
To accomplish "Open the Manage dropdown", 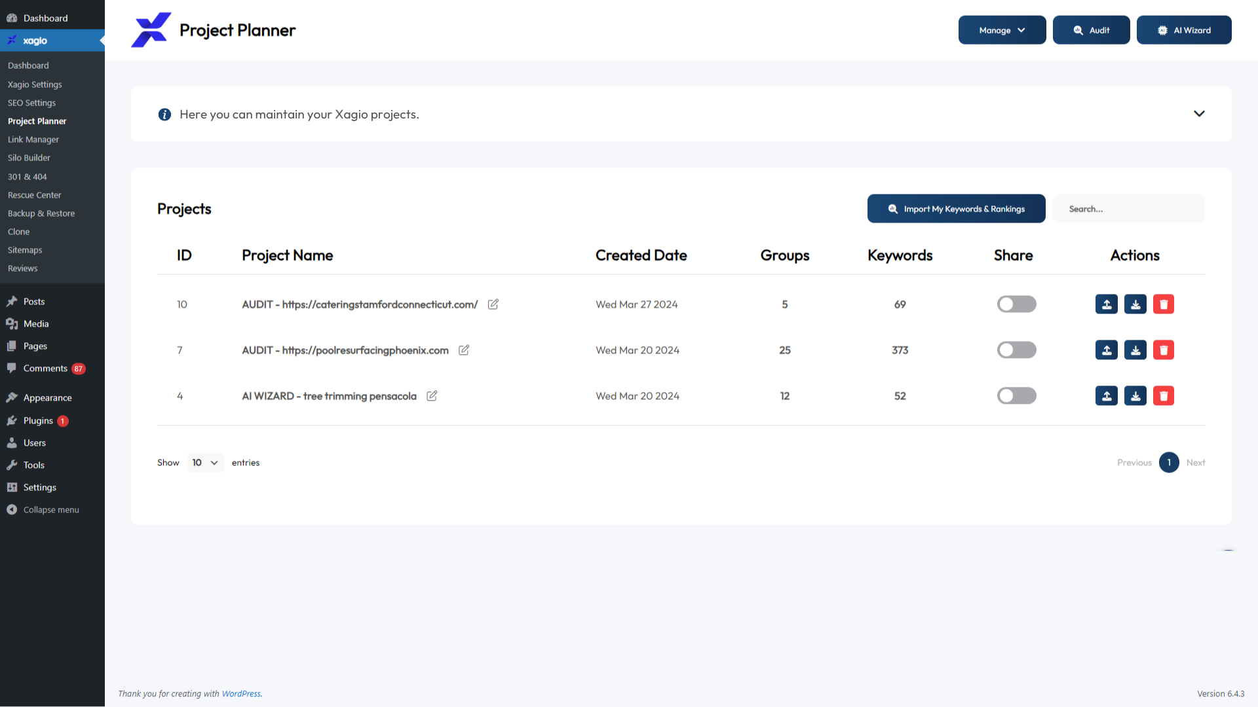I will point(1002,29).
